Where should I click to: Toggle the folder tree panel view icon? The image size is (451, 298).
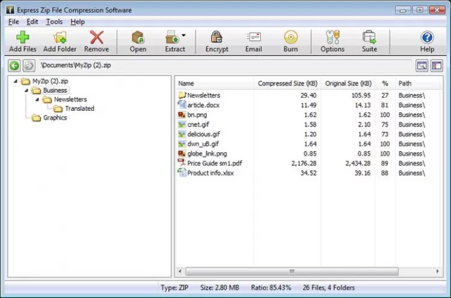(437, 66)
